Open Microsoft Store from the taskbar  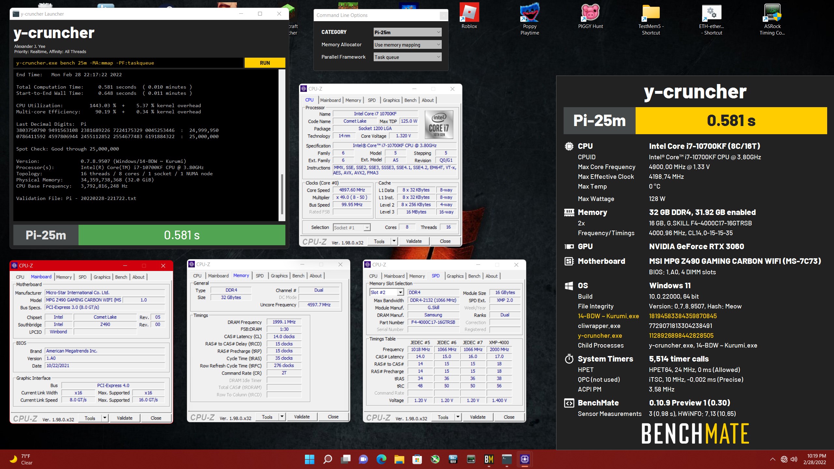(x=417, y=459)
